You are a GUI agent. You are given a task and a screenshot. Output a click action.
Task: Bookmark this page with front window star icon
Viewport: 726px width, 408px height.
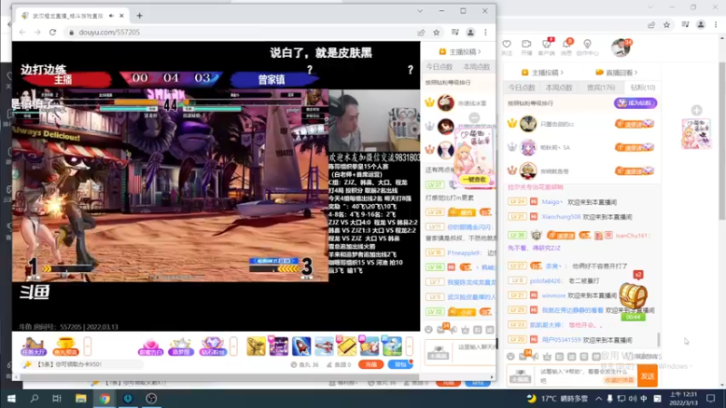click(x=437, y=33)
